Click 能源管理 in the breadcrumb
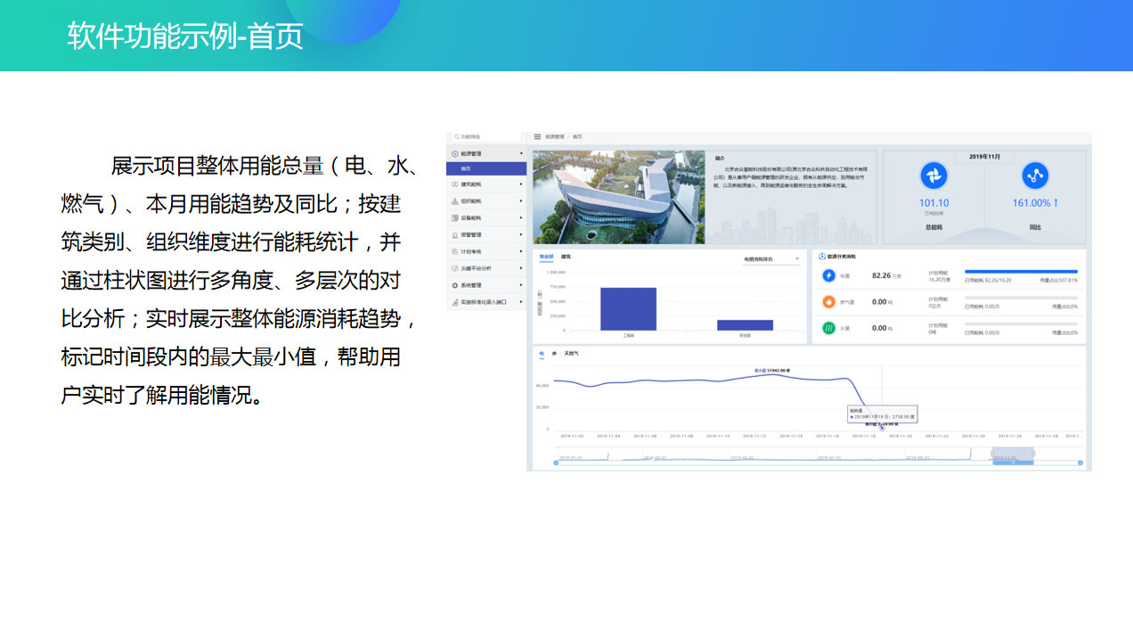Image resolution: width=1133 pixels, height=638 pixels. pyautogui.click(x=555, y=137)
